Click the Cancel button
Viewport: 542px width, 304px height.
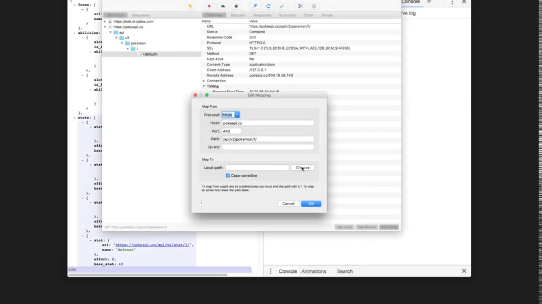tap(288, 204)
